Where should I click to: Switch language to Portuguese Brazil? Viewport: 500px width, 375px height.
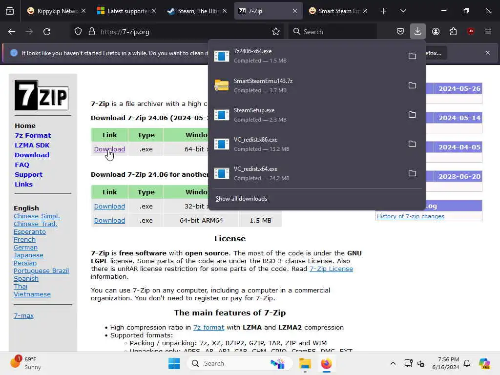click(41, 271)
